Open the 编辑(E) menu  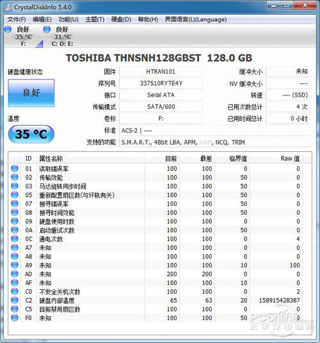pos(42,19)
